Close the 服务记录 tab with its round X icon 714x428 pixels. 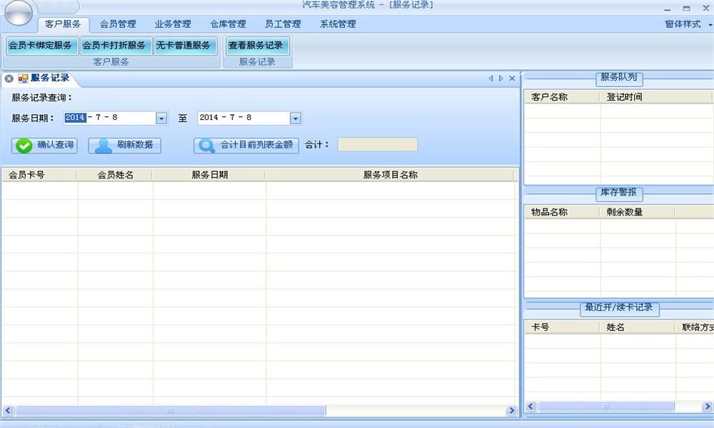9,78
